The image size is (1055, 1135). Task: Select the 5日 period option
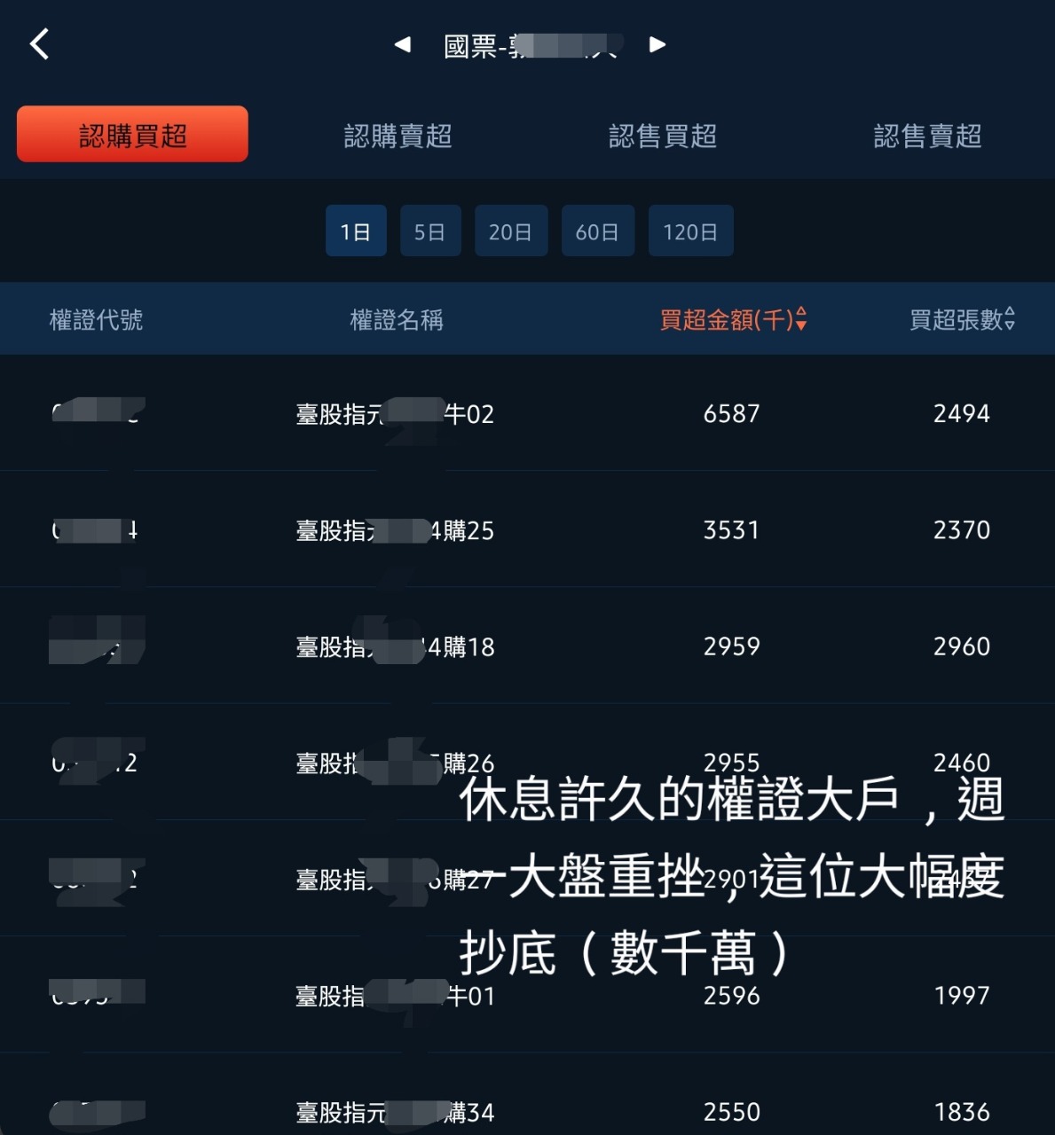pos(430,231)
